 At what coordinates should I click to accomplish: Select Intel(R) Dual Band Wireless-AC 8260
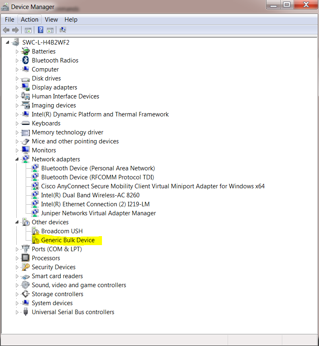pyautogui.click(x=90, y=195)
